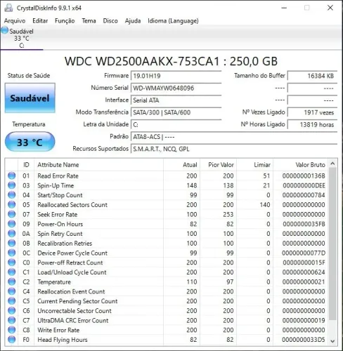The height and width of the screenshot is (351, 343).
Task: Click the power-on hours field 13819 horas
Action: tap(312, 124)
